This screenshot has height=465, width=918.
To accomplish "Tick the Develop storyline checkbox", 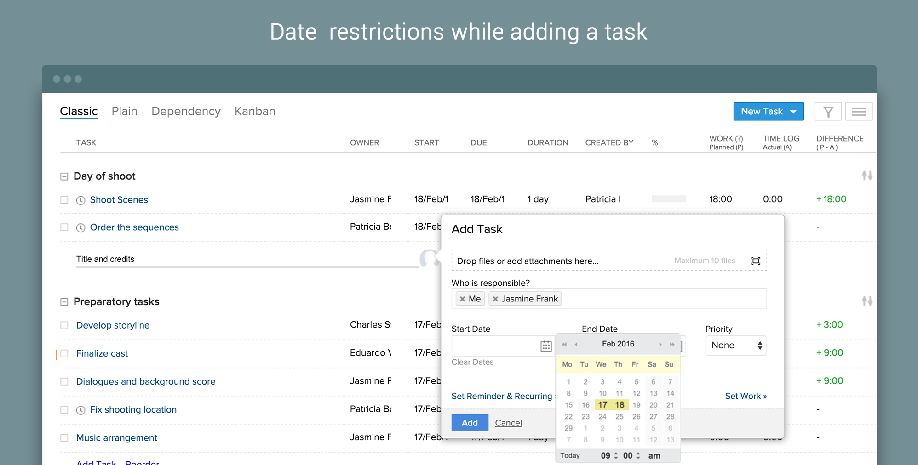I will [x=64, y=325].
